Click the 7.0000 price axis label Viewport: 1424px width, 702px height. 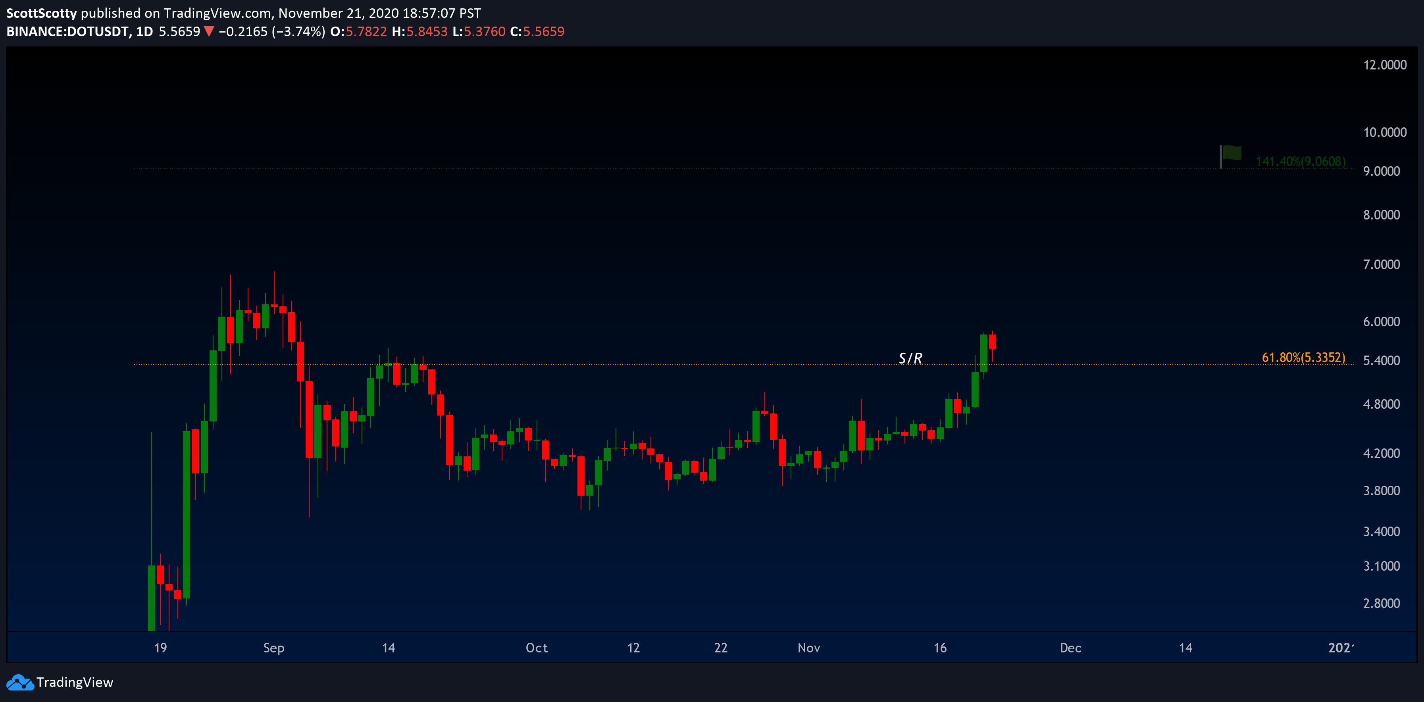pyautogui.click(x=1382, y=265)
